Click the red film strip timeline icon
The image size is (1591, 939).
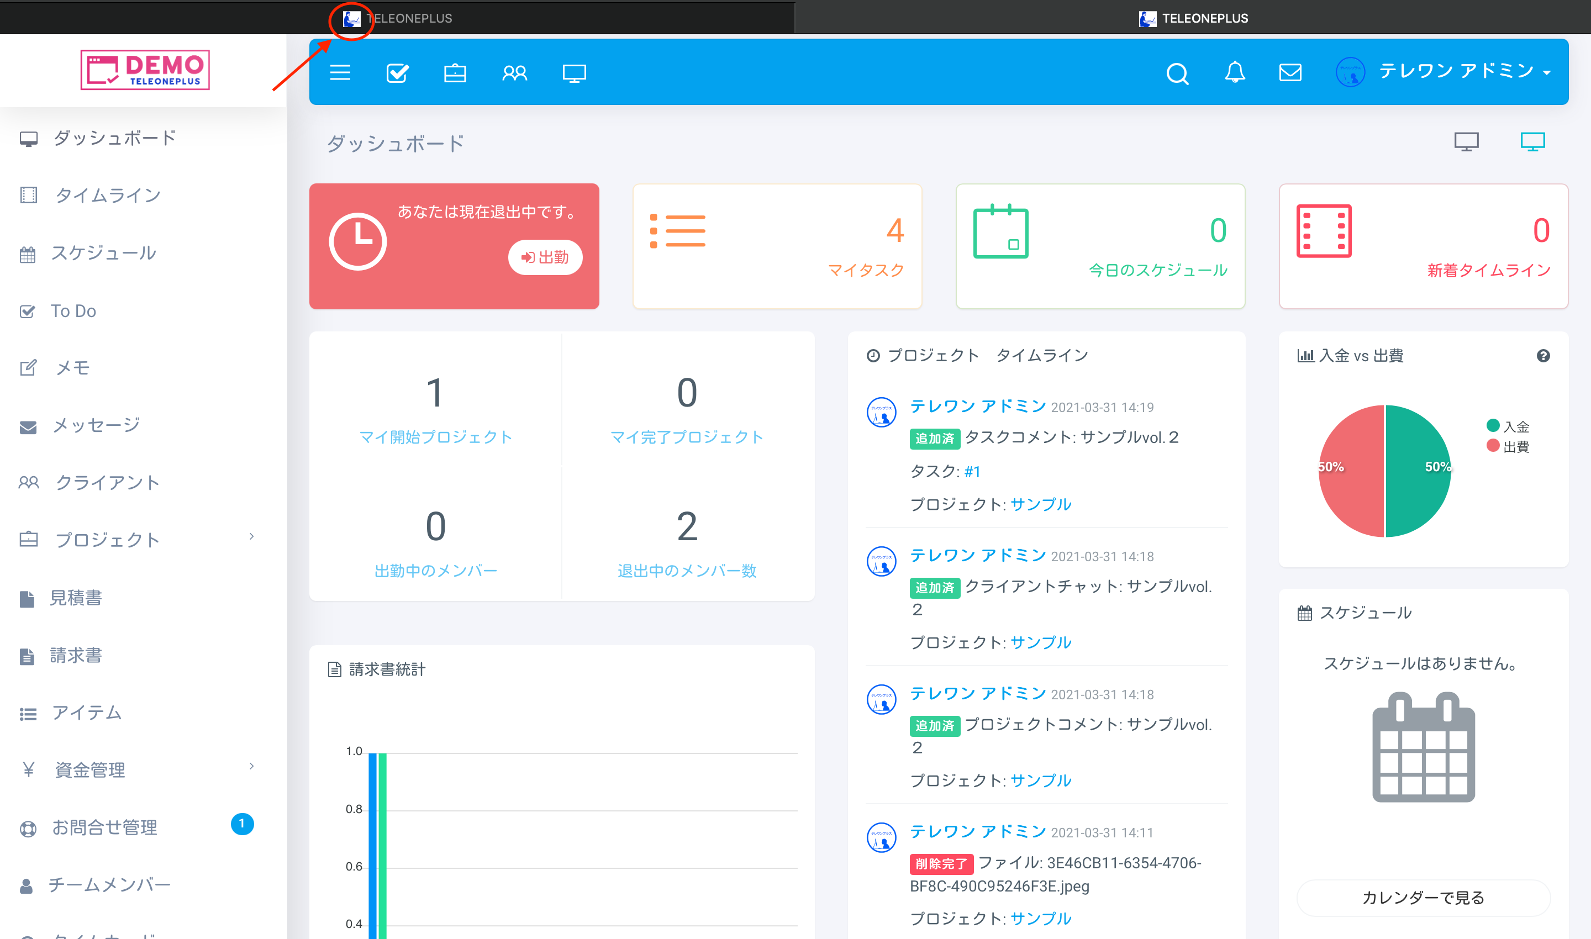pyautogui.click(x=1324, y=231)
